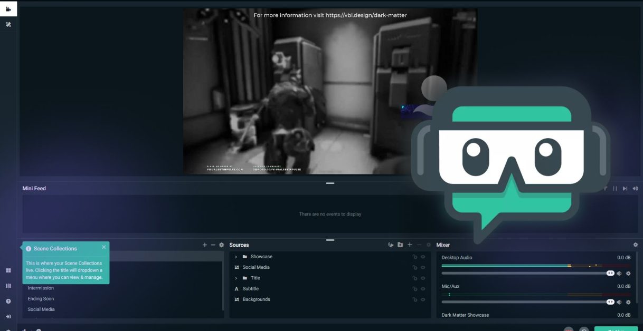The height and width of the screenshot is (331, 643).
Task: Open the Editor tab in the sidebar
Action: pyautogui.click(x=8, y=9)
